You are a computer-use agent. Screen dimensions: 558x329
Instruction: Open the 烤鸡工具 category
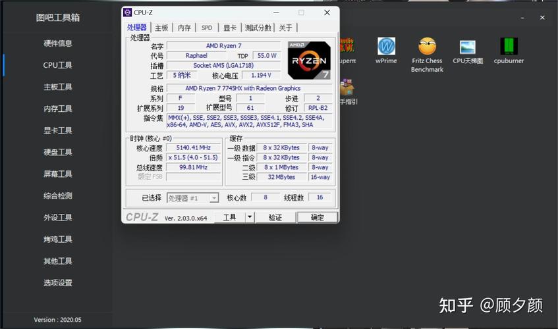click(x=58, y=239)
